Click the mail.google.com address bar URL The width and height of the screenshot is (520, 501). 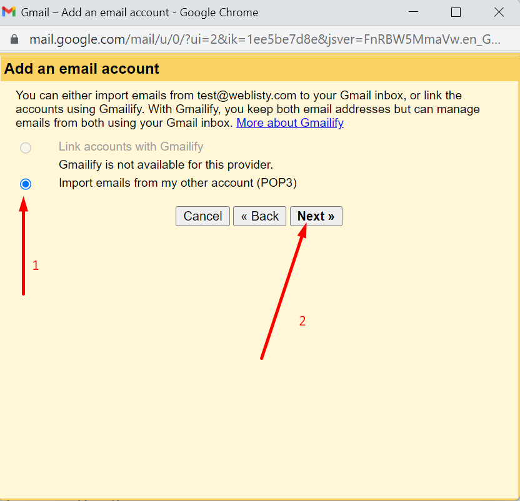pyautogui.click(x=264, y=39)
